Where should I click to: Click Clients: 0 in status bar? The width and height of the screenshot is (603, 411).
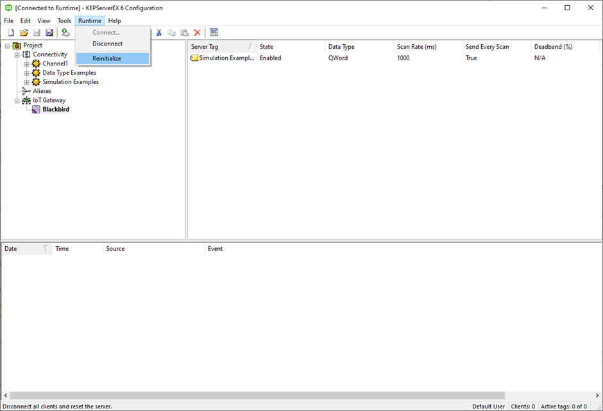click(523, 407)
